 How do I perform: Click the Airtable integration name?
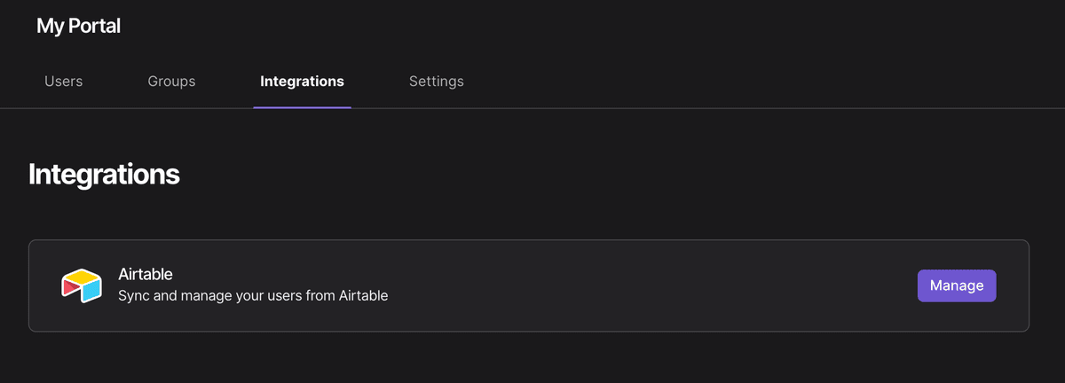point(145,274)
